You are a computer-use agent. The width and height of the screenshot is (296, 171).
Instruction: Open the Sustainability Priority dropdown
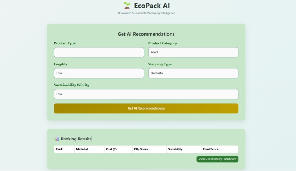click(x=146, y=94)
